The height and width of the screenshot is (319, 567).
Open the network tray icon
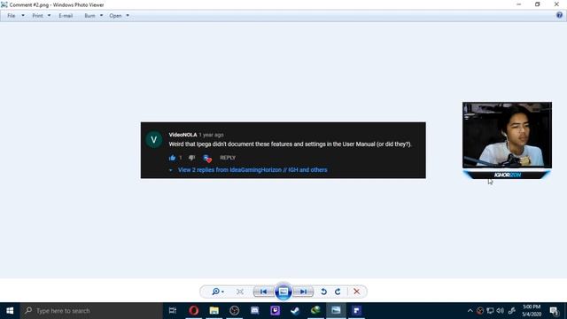(490, 311)
